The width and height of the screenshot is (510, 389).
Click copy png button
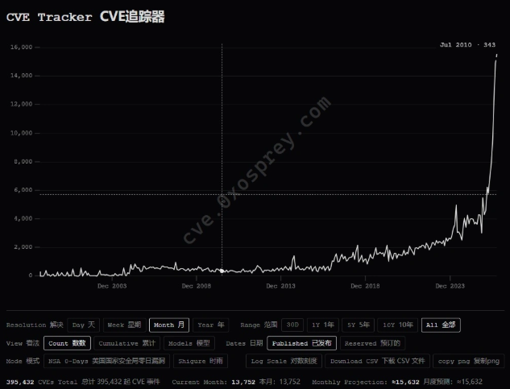coord(469,361)
